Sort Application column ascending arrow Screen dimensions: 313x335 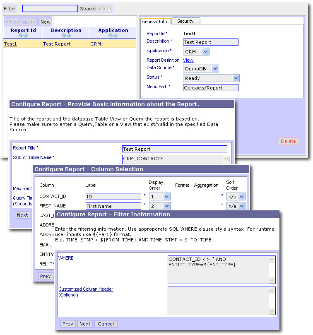coord(111,35)
